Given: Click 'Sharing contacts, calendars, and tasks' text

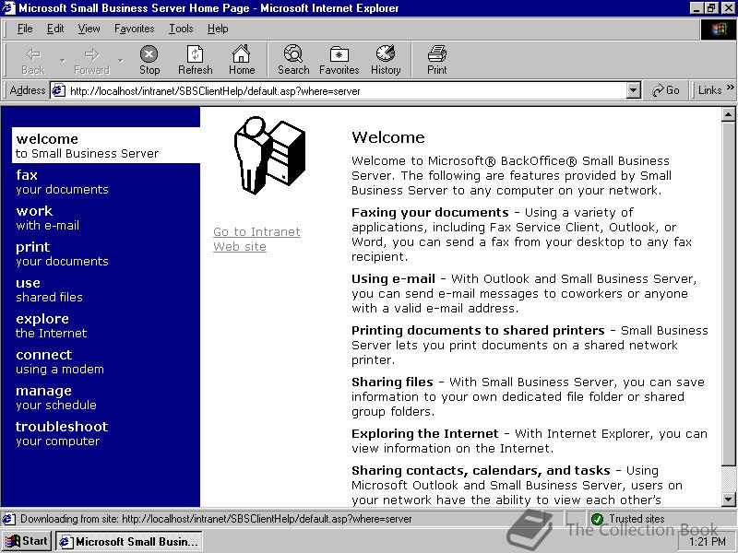Looking at the screenshot, I should [481, 470].
